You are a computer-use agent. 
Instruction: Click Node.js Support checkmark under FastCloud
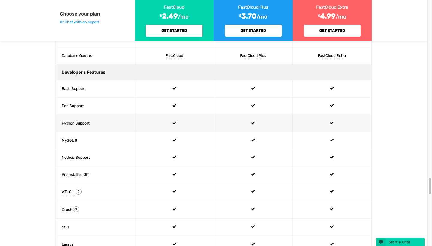coord(174,157)
